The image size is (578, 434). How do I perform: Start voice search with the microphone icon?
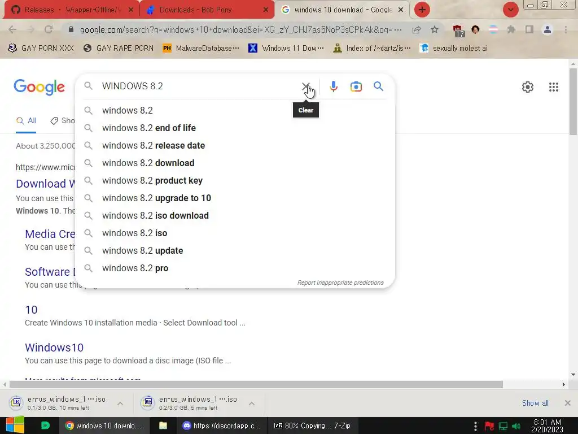[x=333, y=86]
